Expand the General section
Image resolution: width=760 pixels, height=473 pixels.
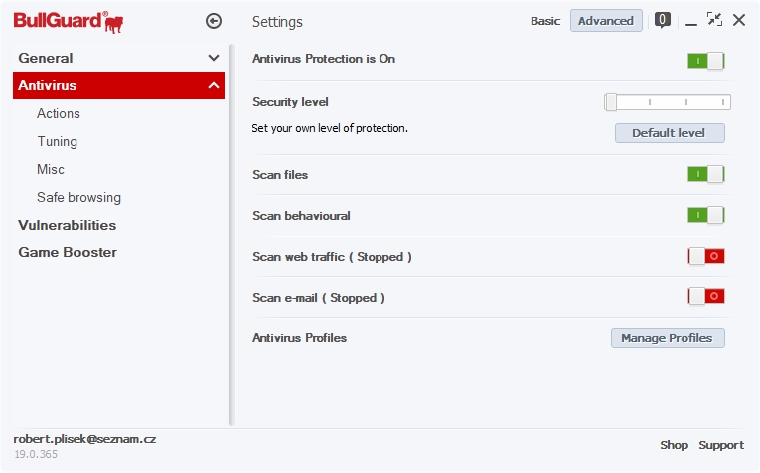coord(119,58)
